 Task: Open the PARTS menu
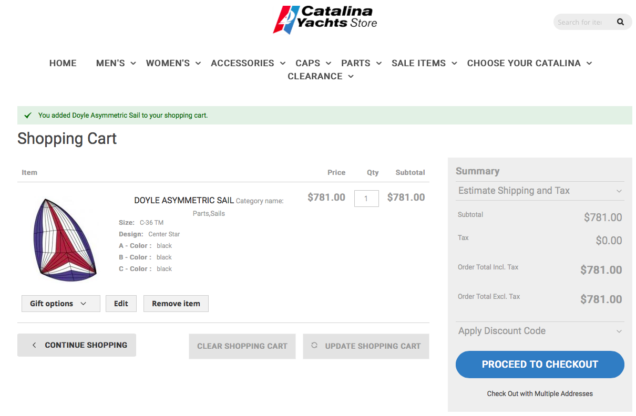click(356, 63)
